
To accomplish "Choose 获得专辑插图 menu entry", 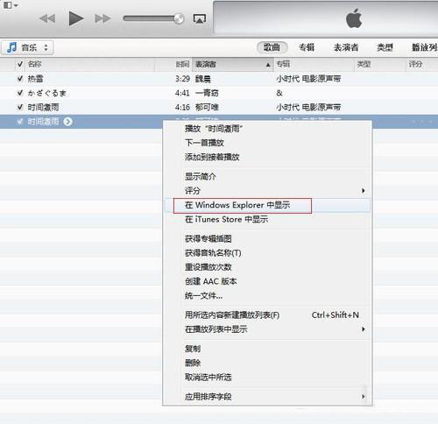I will tap(267, 238).
